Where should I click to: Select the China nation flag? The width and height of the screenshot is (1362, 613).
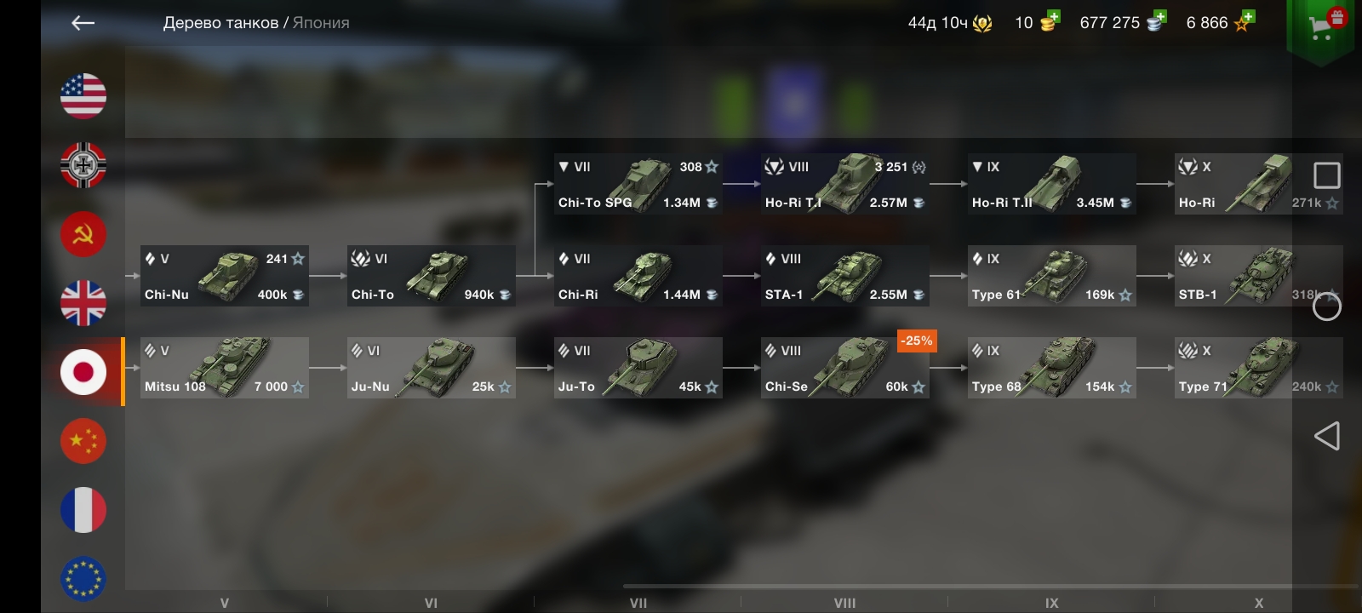[83, 441]
